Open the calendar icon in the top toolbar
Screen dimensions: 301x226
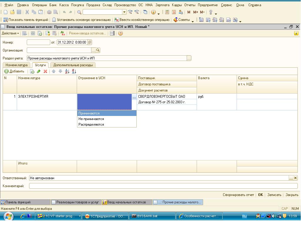(x=174, y=12)
